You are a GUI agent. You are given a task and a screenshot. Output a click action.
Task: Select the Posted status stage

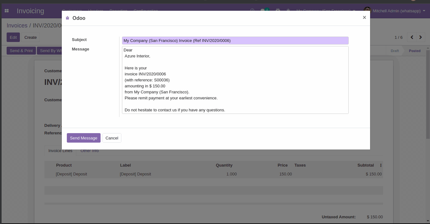click(414, 51)
